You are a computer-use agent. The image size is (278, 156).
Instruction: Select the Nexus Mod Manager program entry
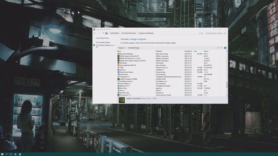coord(126,54)
